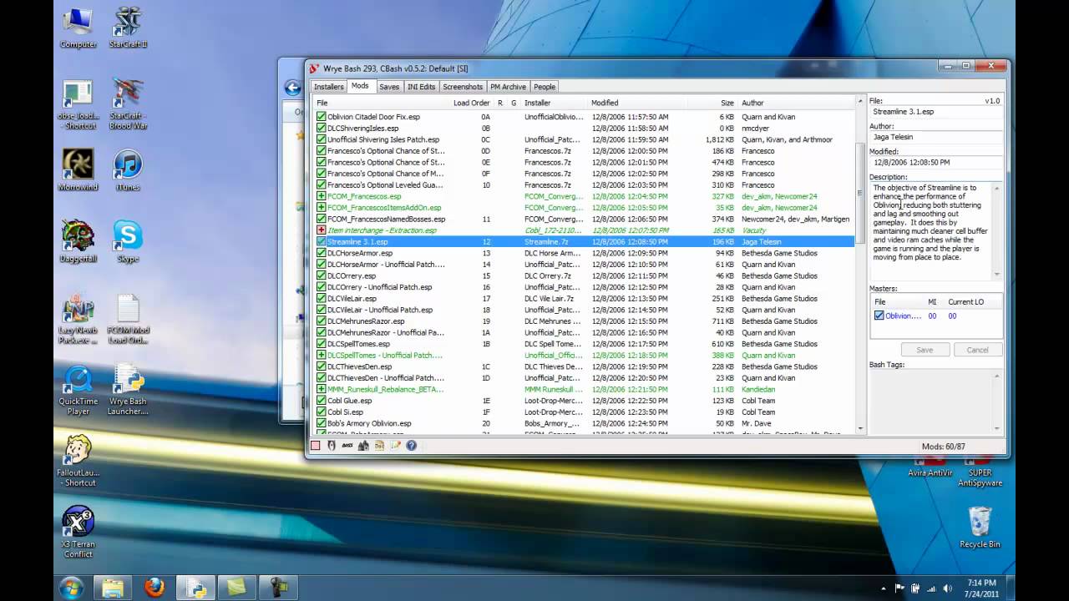Open the Windows Start menu
The height and width of the screenshot is (601, 1069).
pyautogui.click(x=71, y=588)
